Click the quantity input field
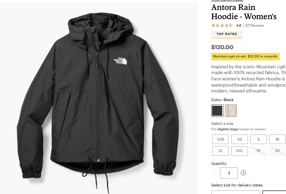The height and width of the screenshot is (194, 286). point(229,173)
